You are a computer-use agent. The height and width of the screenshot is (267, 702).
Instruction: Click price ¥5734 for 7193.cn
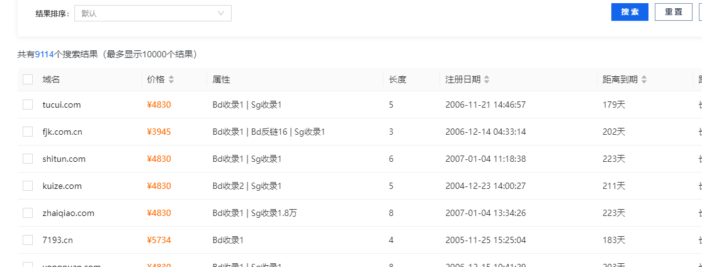tap(159, 240)
